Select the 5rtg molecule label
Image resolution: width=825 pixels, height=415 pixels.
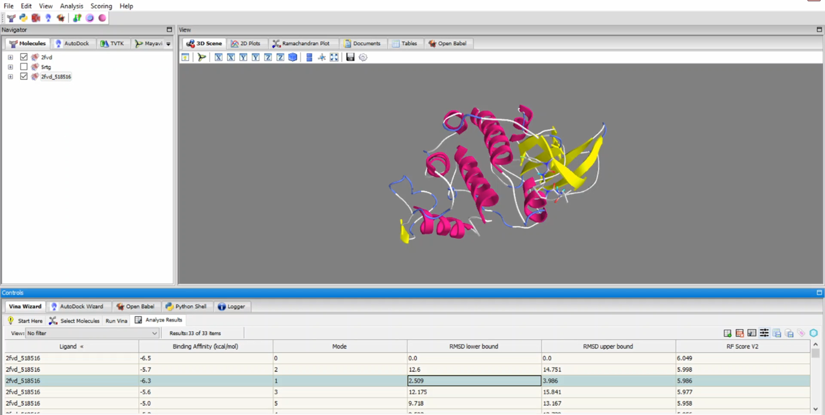(x=46, y=67)
